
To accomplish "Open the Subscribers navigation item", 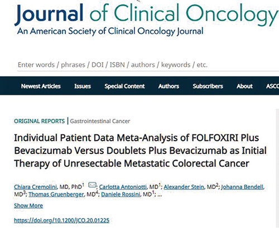I will coord(208,86).
